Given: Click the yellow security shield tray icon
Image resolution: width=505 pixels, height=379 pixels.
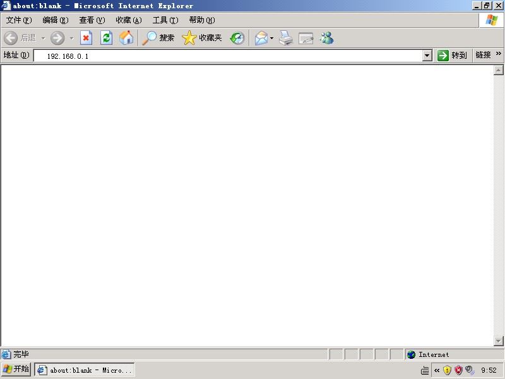Looking at the screenshot, I should pyautogui.click(x=447, y=370).
